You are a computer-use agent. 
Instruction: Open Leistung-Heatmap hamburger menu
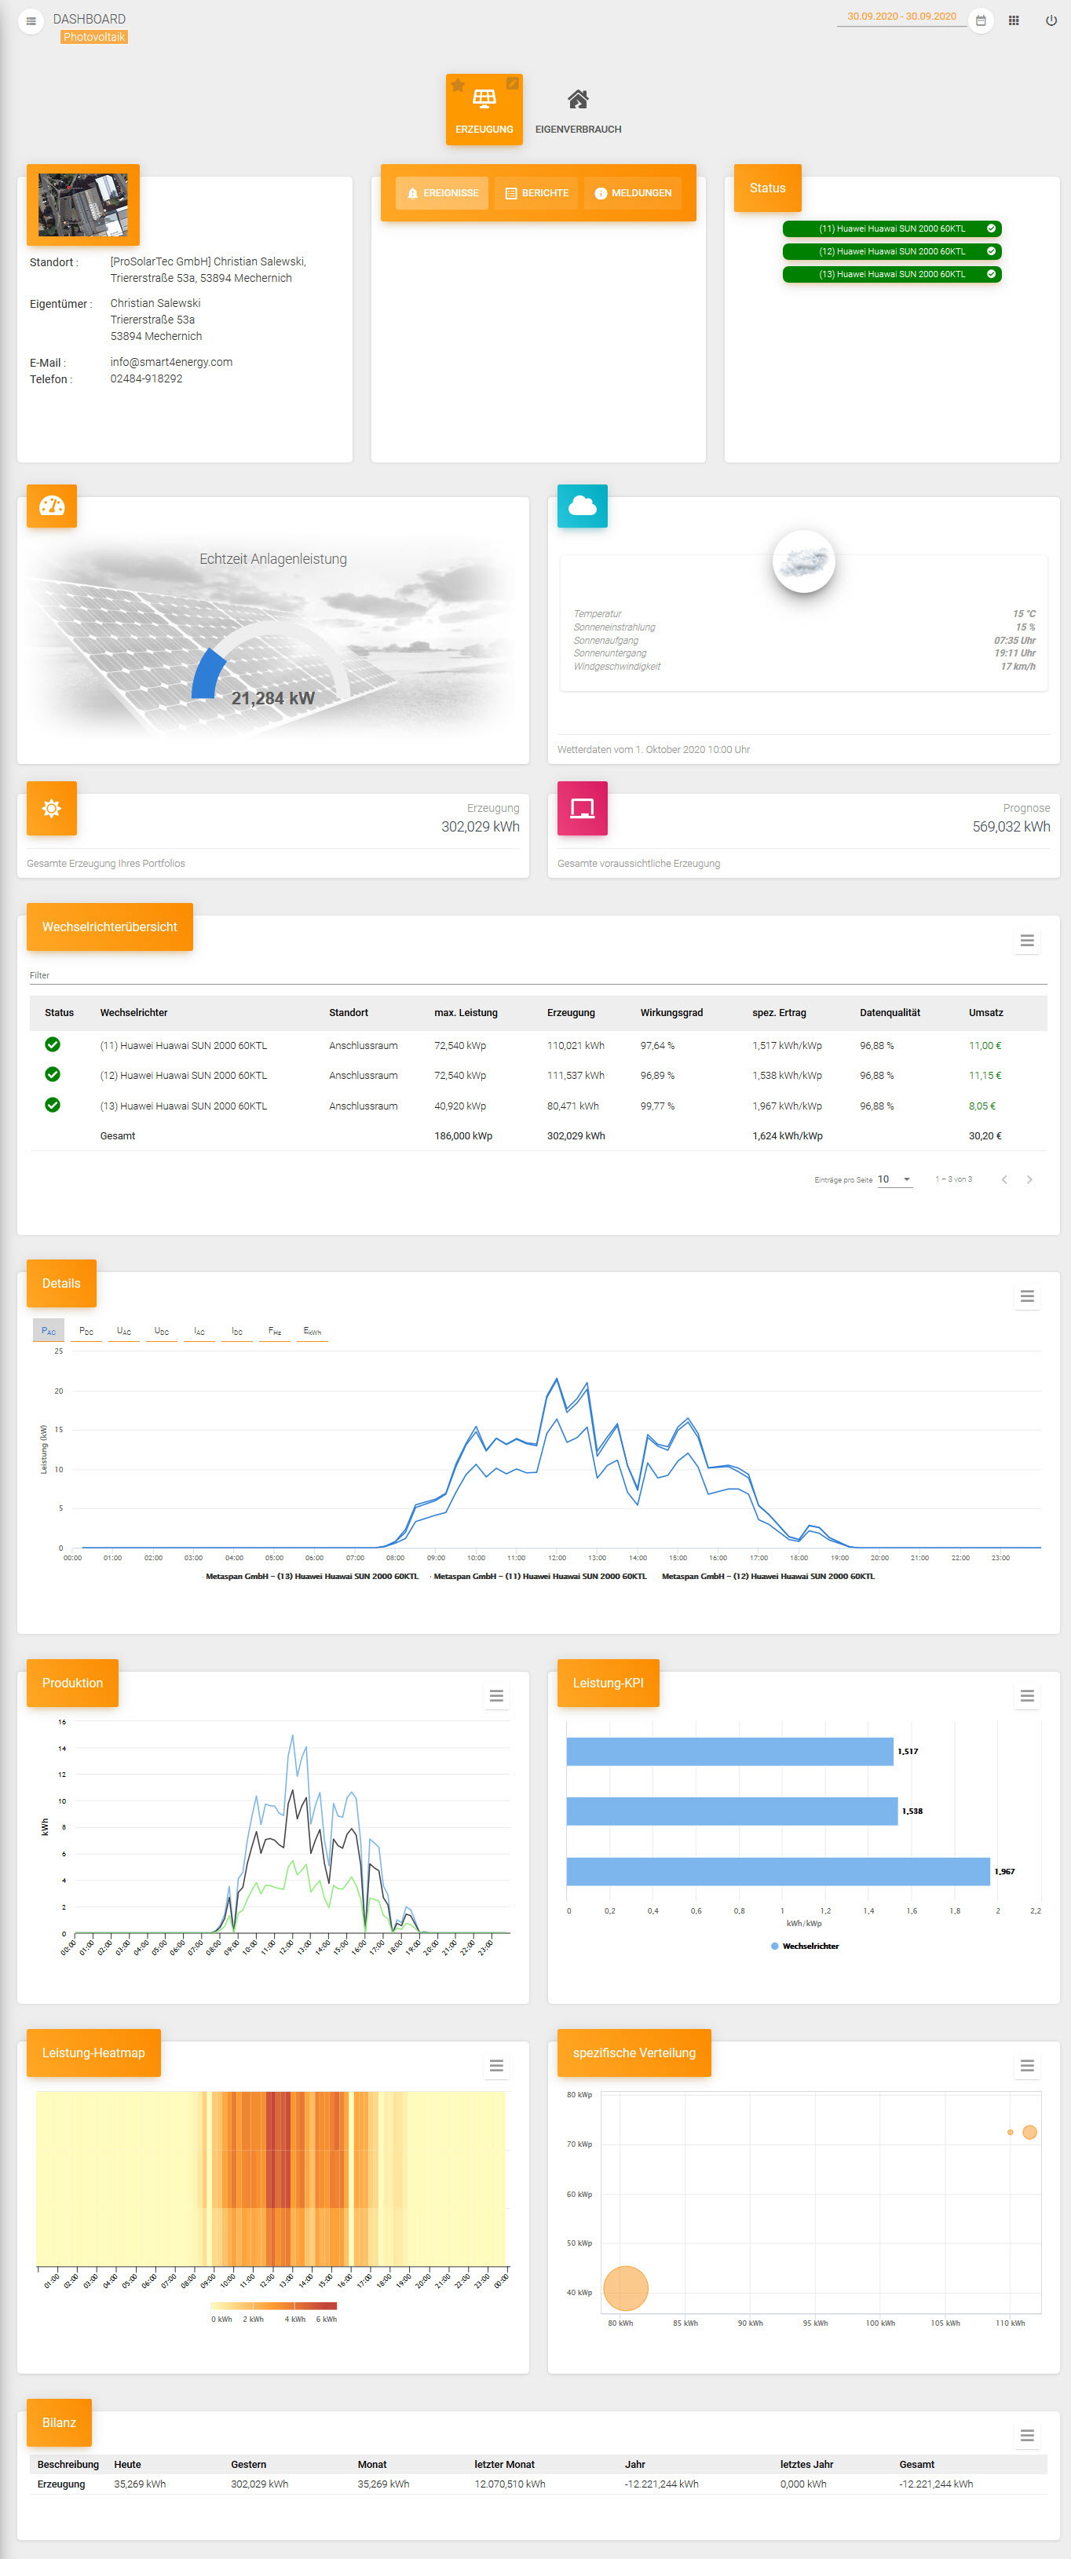495,2065
